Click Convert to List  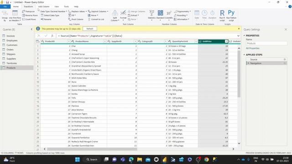[96, 19]
